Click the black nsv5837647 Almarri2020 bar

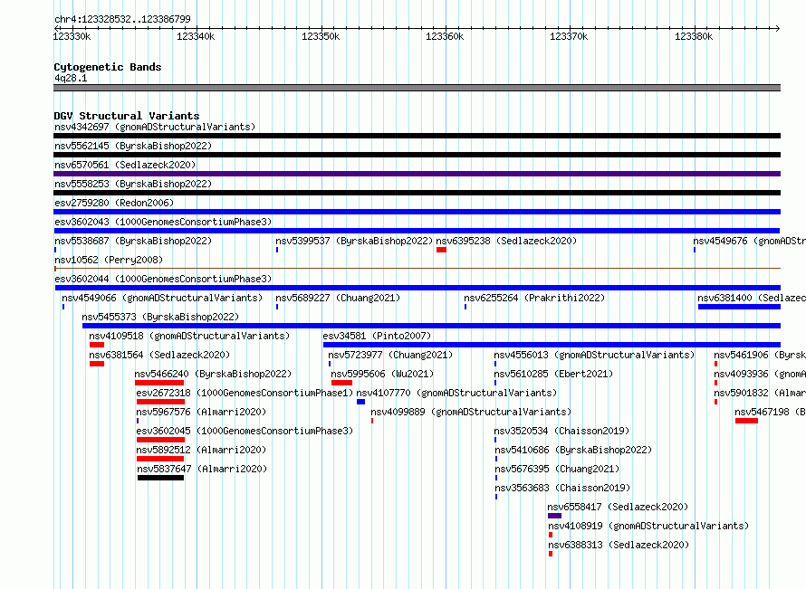pyautogui.click(x=160, y=478)
